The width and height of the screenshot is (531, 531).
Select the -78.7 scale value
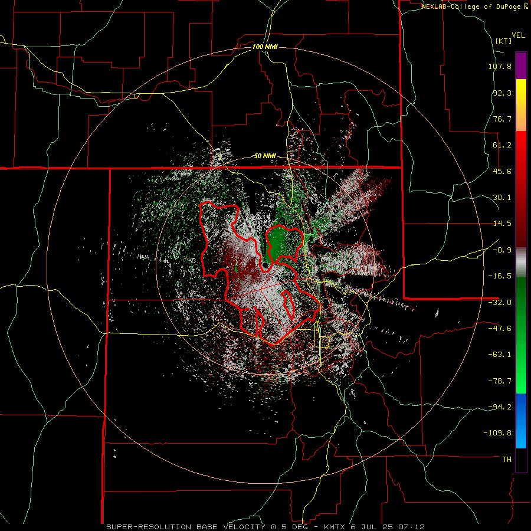pos(500,381)
